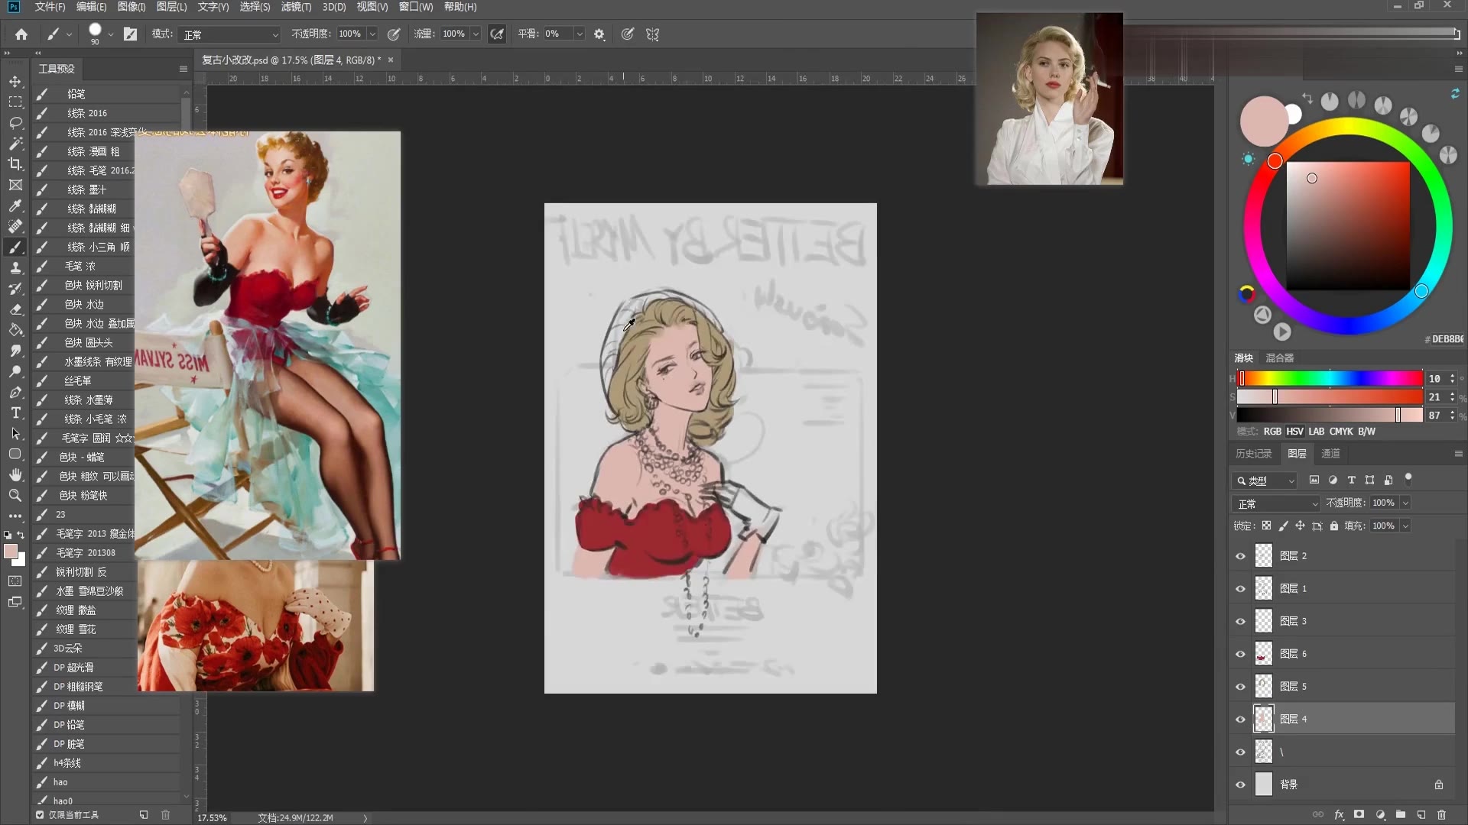Click the color wheel play button icon
The height and width of the screenshot is (825, 1468).
[1282, 332]
